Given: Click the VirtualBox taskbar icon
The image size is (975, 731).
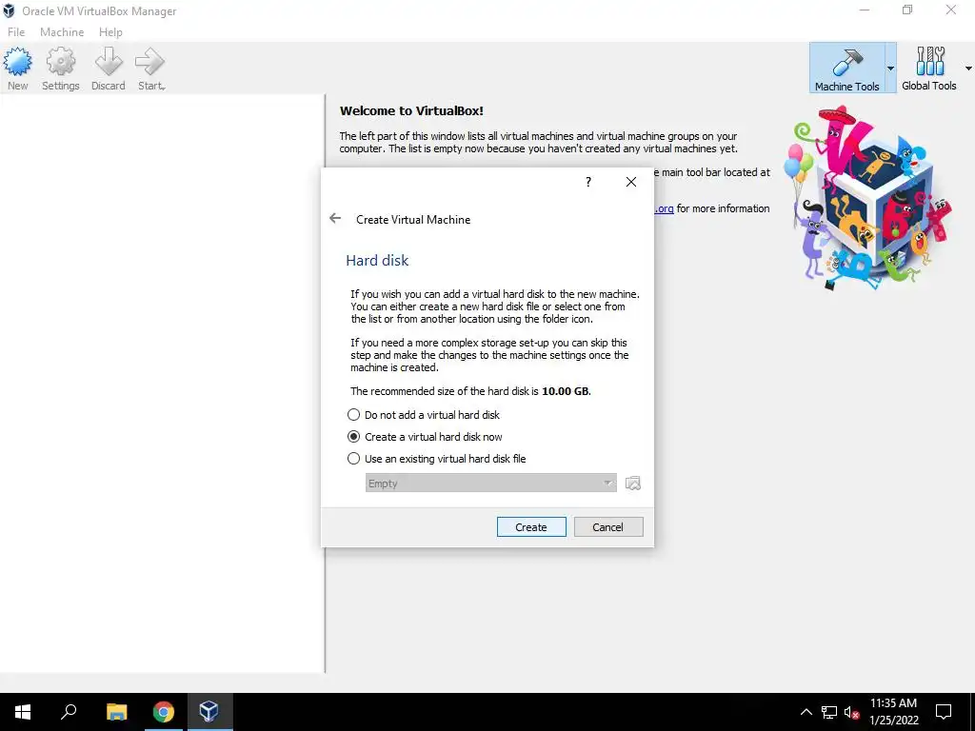Looking at the screenshot, I should (209, 712).
